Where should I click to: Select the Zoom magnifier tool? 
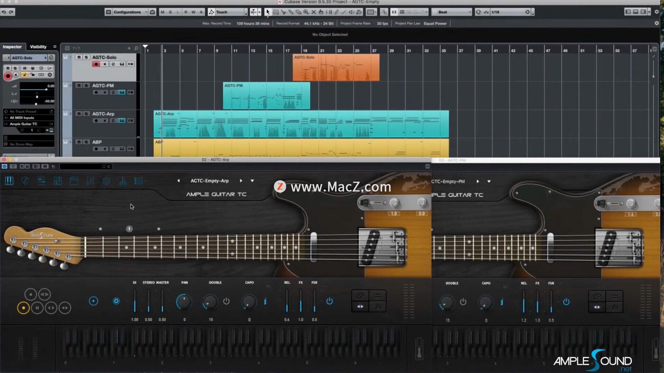point(306,12)
